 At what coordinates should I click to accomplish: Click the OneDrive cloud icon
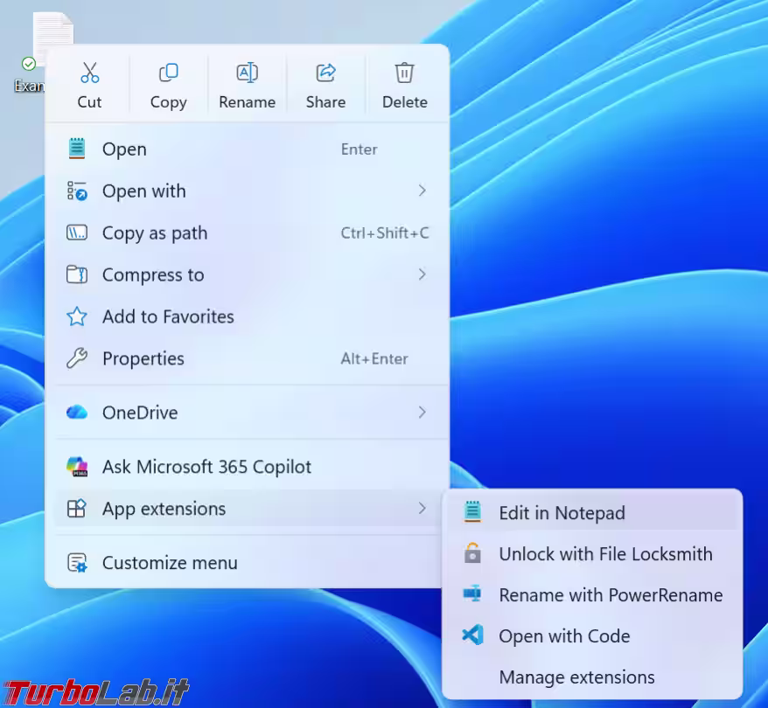point(77,412)
